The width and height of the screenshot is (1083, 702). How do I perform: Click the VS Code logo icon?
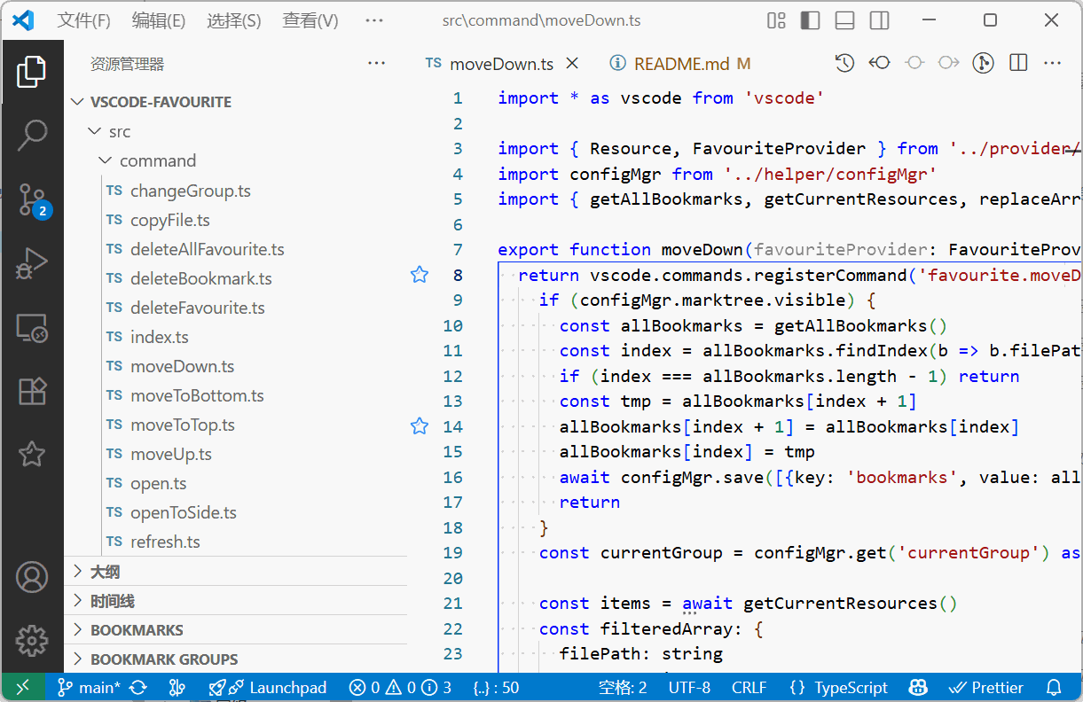pos(23,20)
